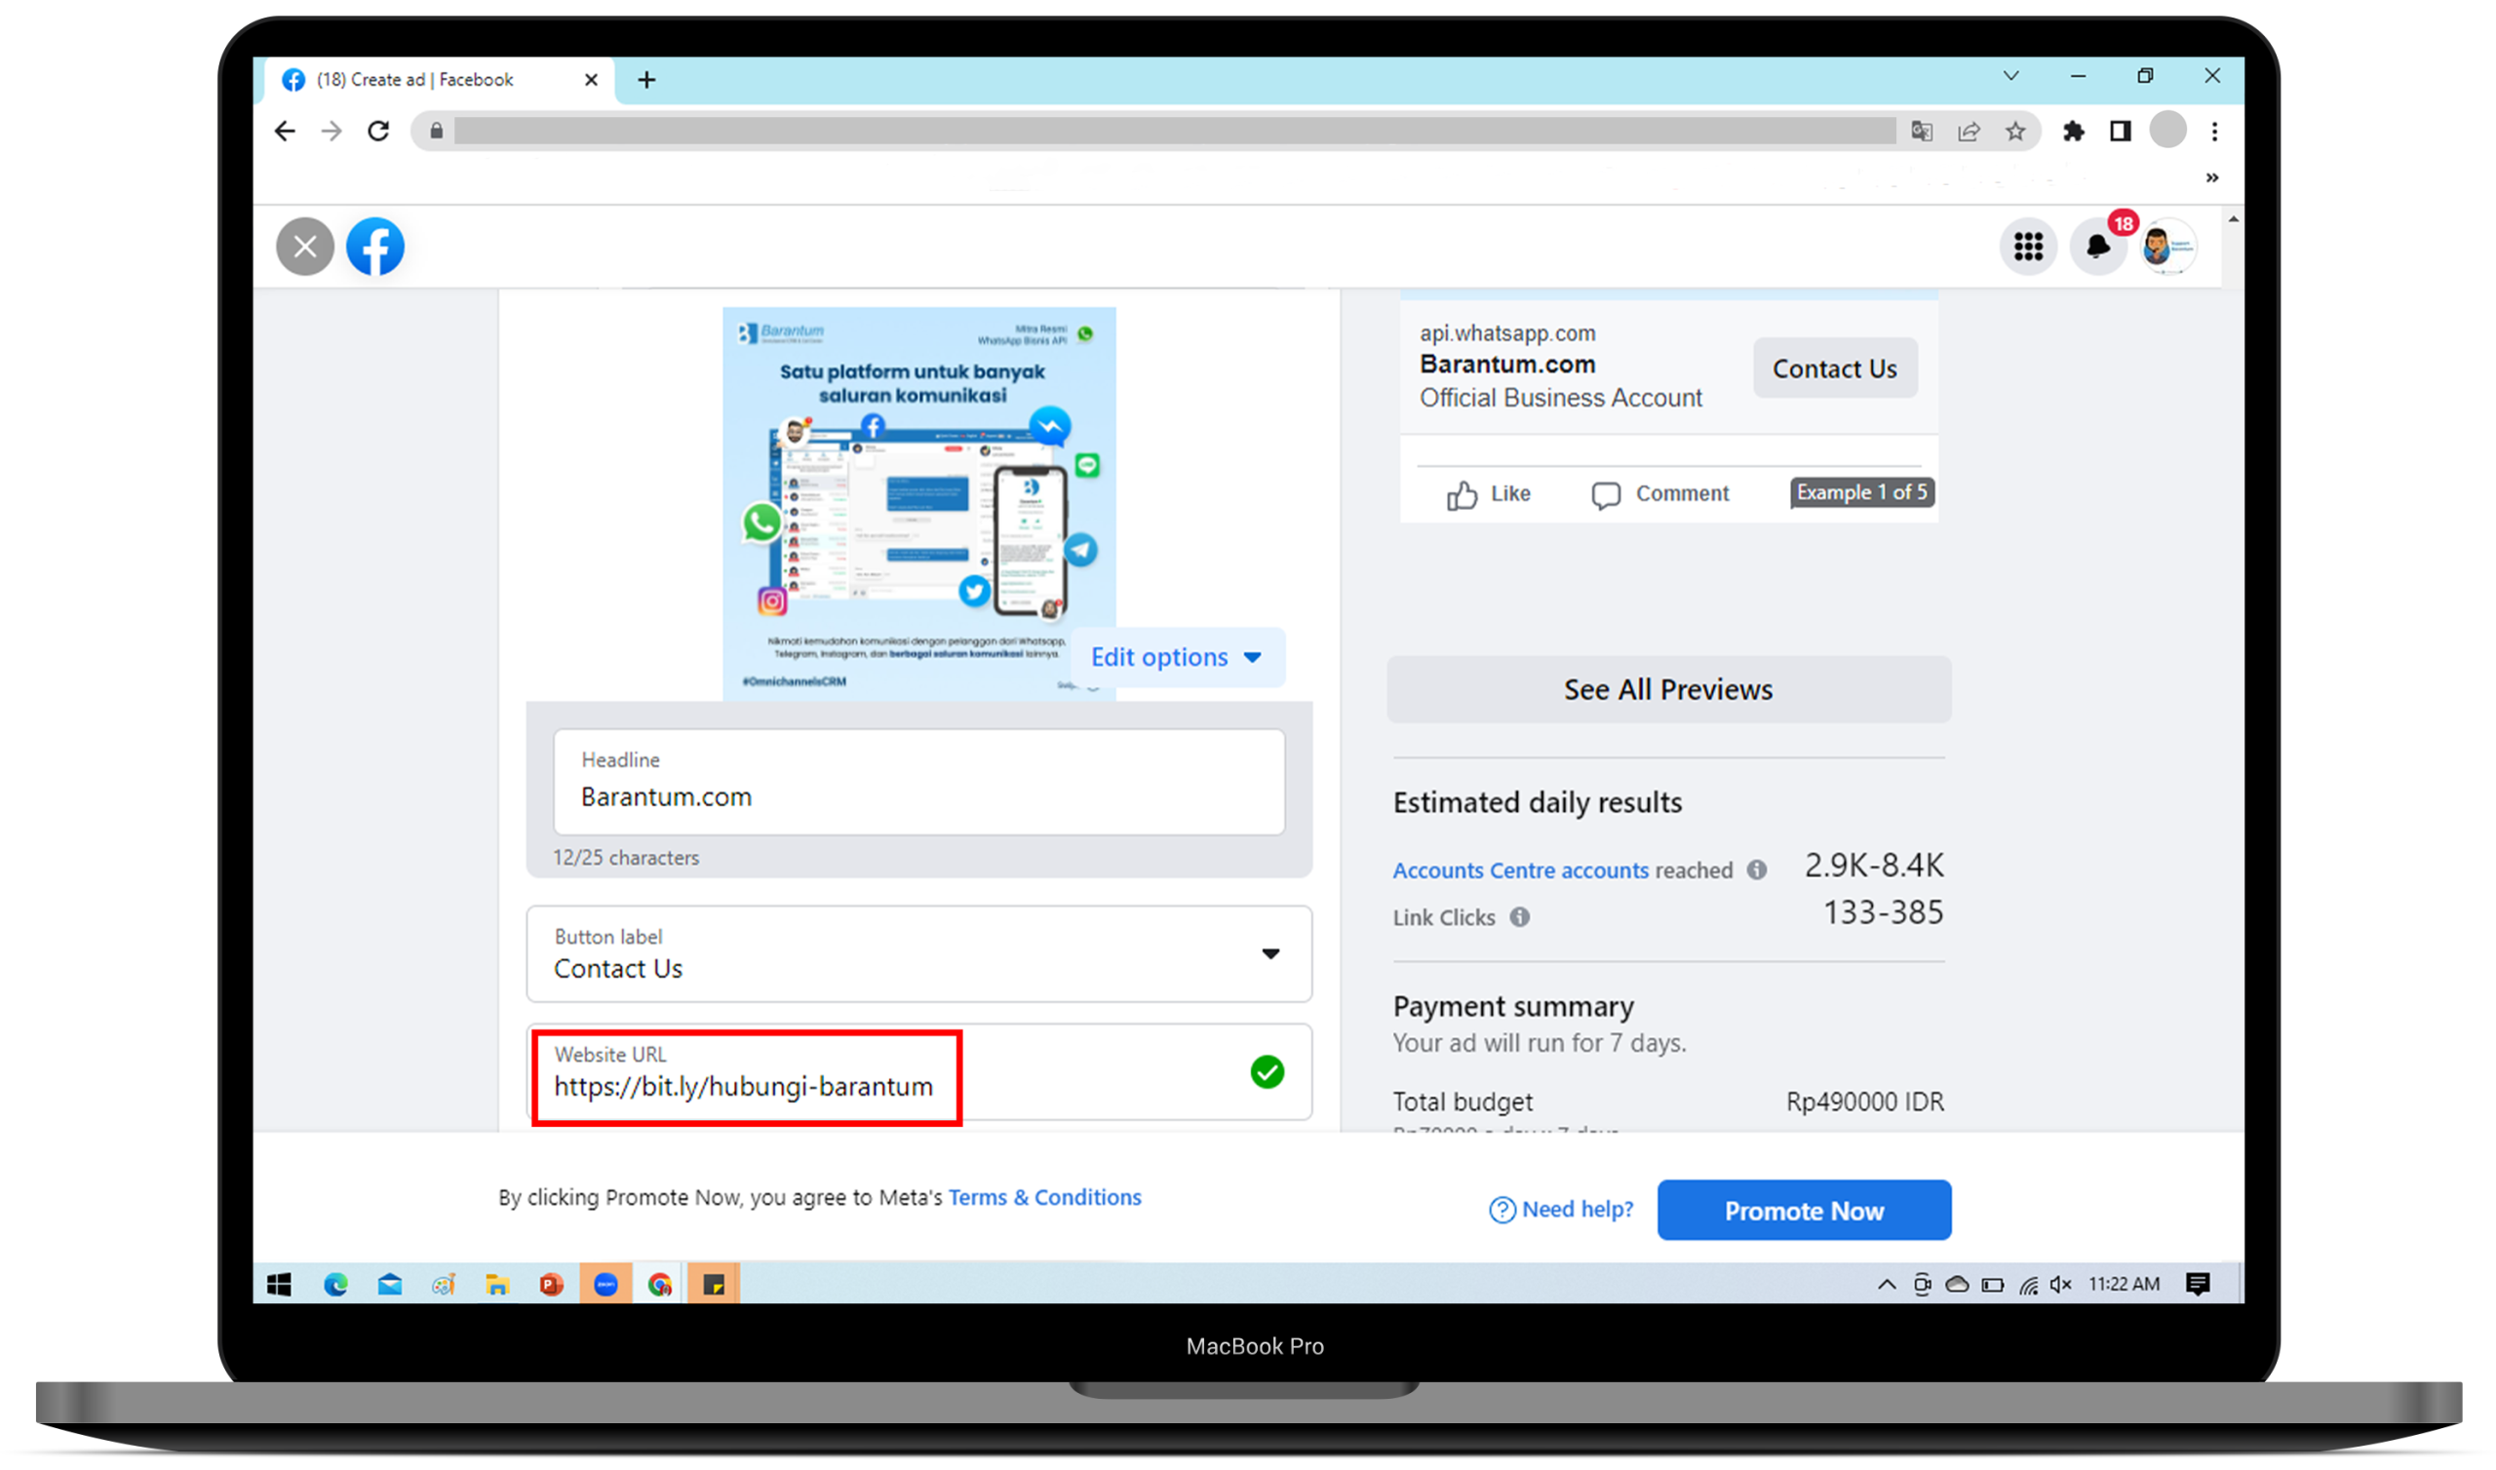Show hidden system tray icons
The height and width of the screenshot is (1470, 2496).
1887,1285
